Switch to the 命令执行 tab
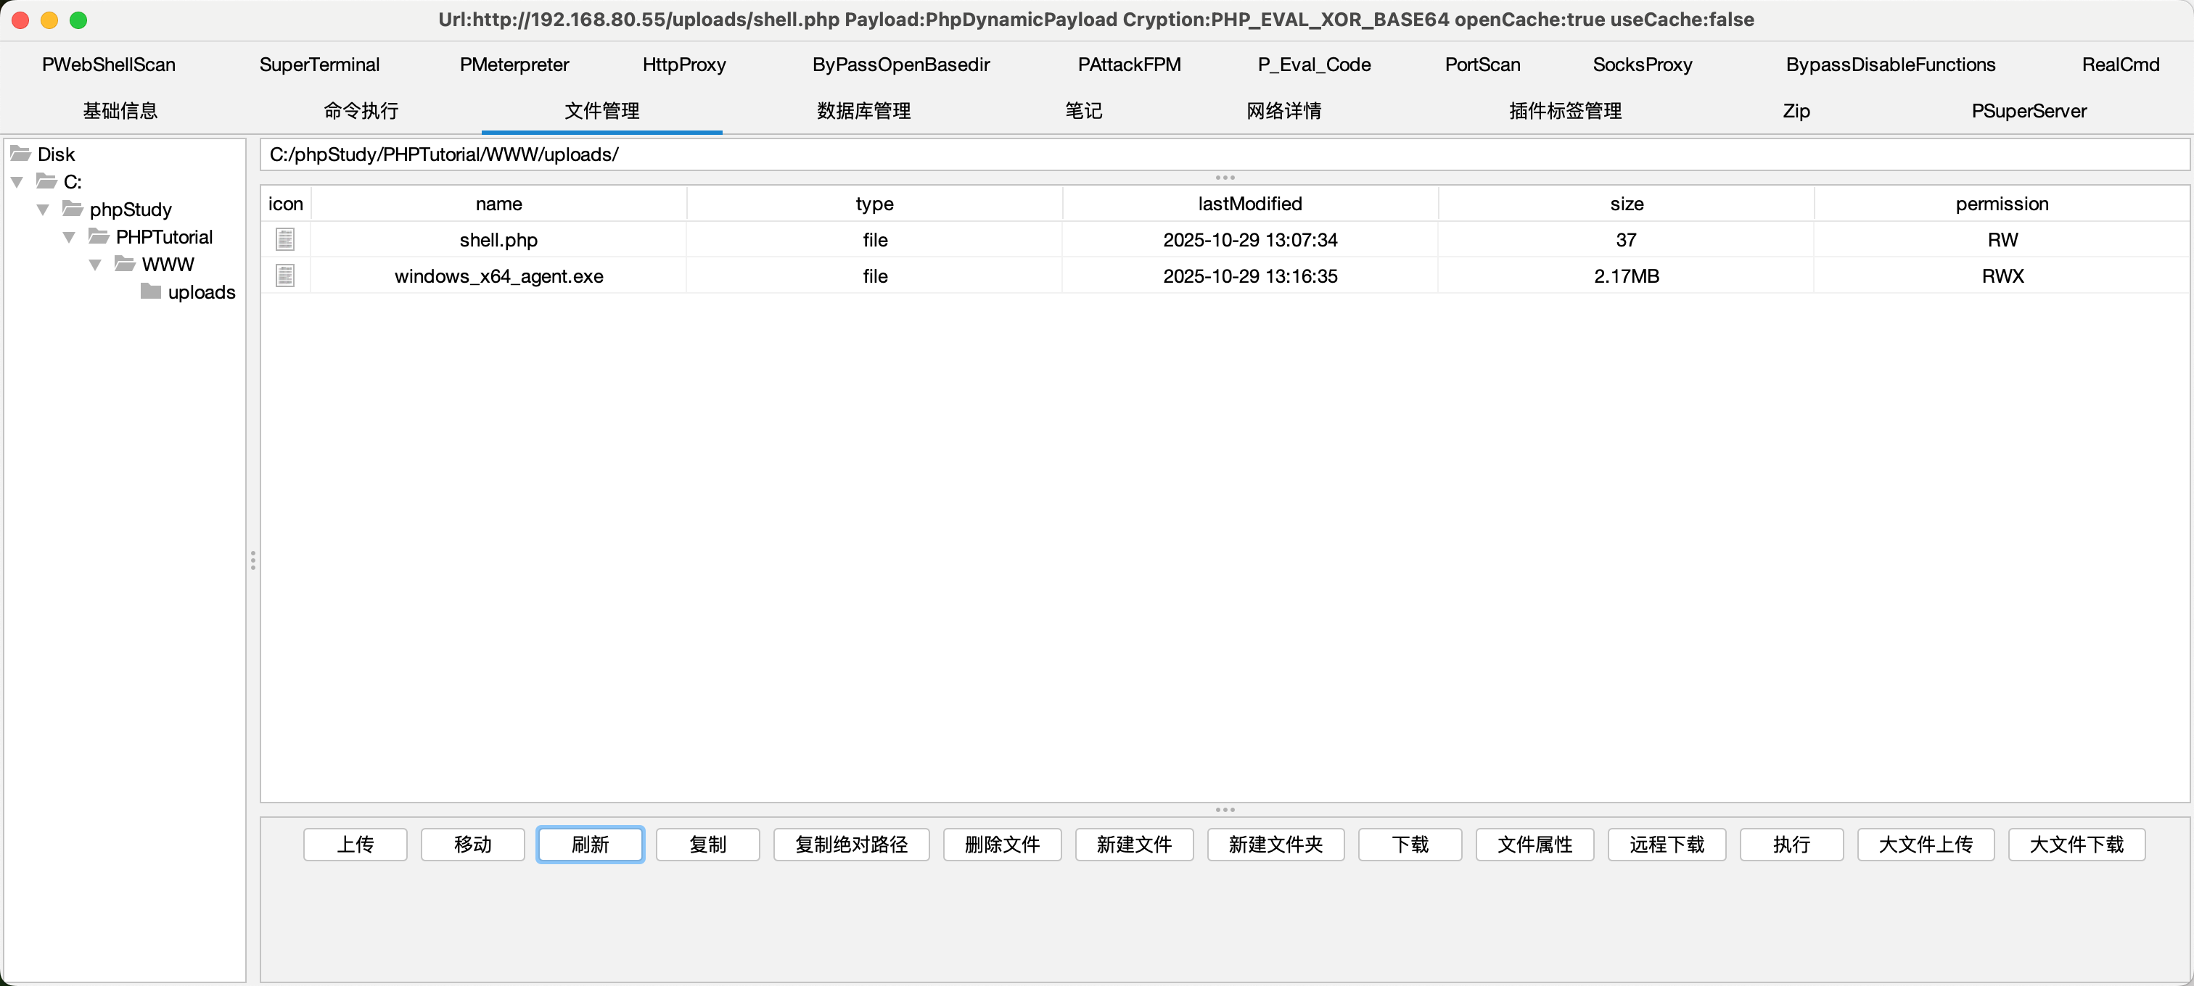Image resolution: width=2194 pixels, height=986 pixels. coord(361,111)
